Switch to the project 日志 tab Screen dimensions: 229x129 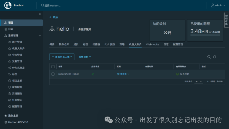coord(166,44)
